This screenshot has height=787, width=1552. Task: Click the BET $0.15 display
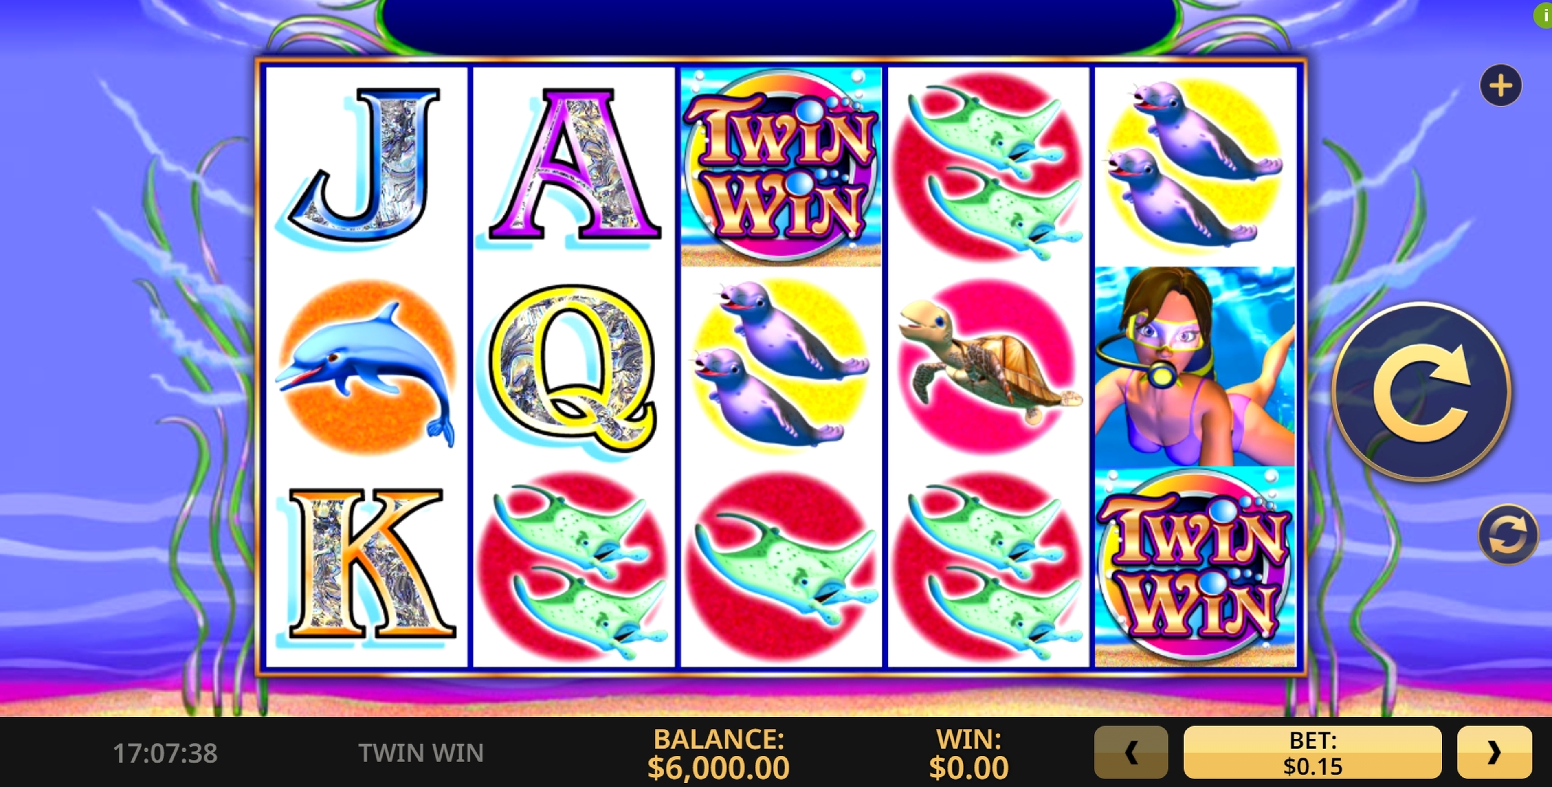[1312, 752]
